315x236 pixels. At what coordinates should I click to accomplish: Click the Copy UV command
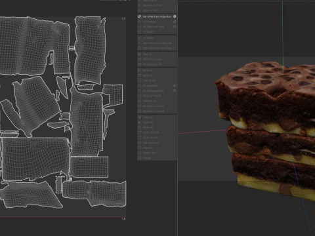point(157,117)
